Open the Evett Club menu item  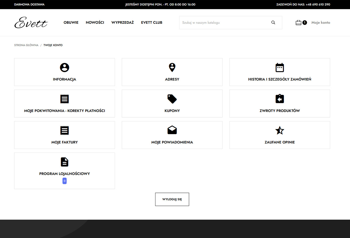(x=152, y=22)
